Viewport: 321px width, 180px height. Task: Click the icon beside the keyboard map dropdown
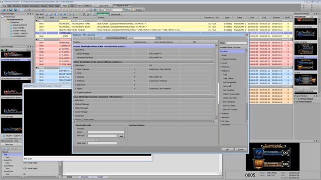[159, 38]
